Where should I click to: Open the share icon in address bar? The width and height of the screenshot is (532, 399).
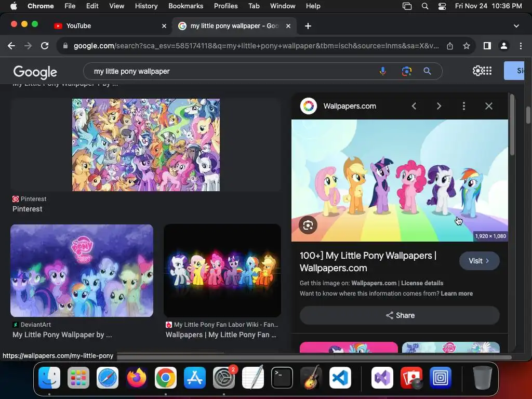[450, 46]
